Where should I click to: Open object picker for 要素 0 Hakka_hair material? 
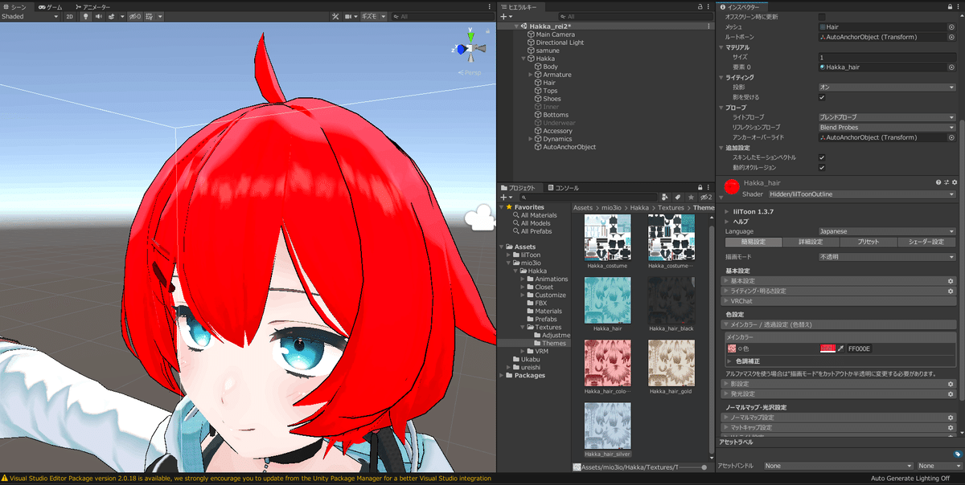[x=951, y=67]
